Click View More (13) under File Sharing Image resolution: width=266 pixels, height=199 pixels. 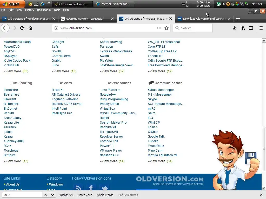[x=16, y=161]
